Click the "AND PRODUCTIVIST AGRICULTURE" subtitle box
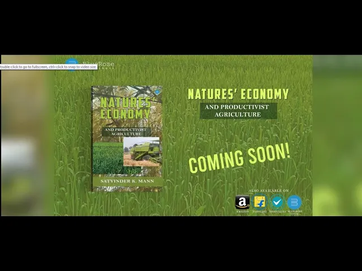This screenshot has width=362, height=271. point(238,111)
